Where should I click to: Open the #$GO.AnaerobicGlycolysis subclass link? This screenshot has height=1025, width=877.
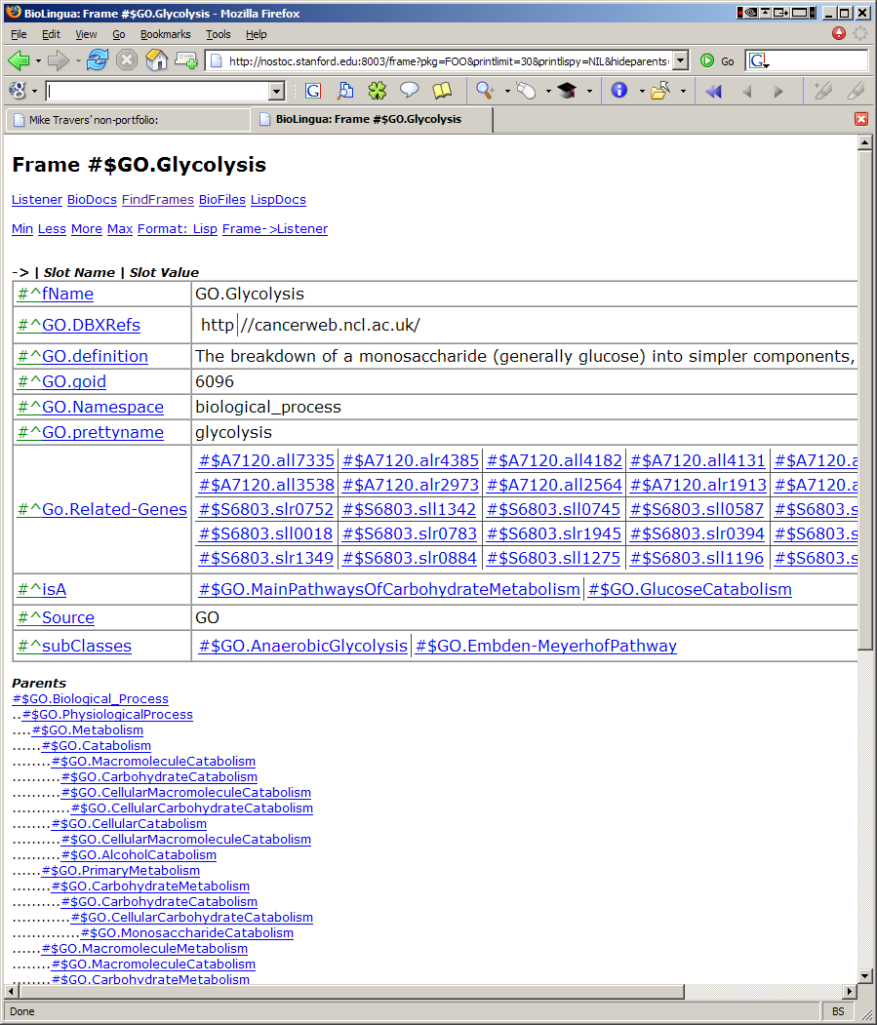(x=302, y=646)
